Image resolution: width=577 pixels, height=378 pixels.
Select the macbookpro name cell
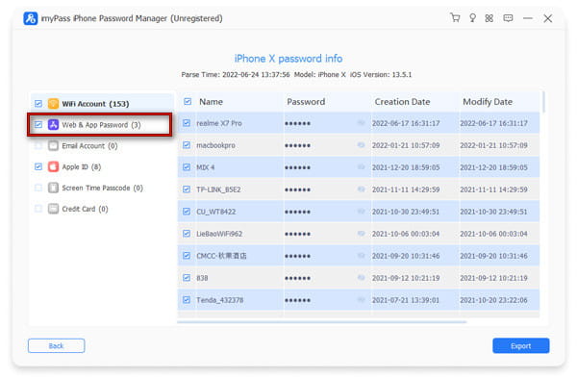coord(215,145)
